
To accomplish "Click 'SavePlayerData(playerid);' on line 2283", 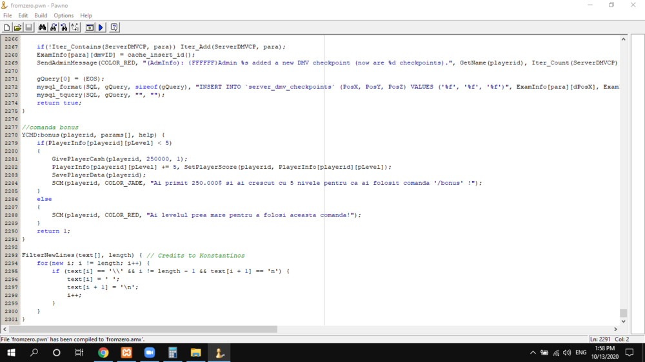I will pos(99,175).
